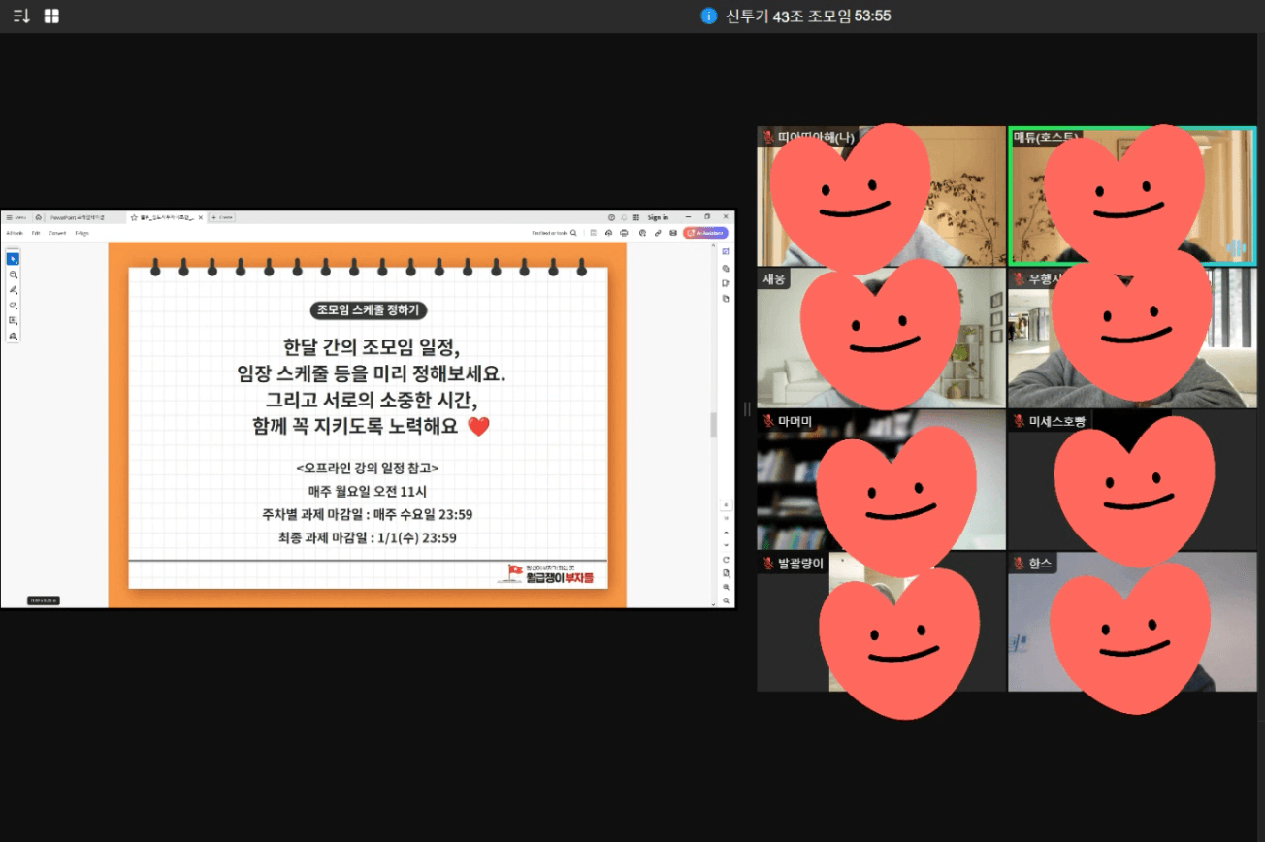Open the Acrobat Menu hamburger dropdown

pyautogui.click(x=16, y=217)
